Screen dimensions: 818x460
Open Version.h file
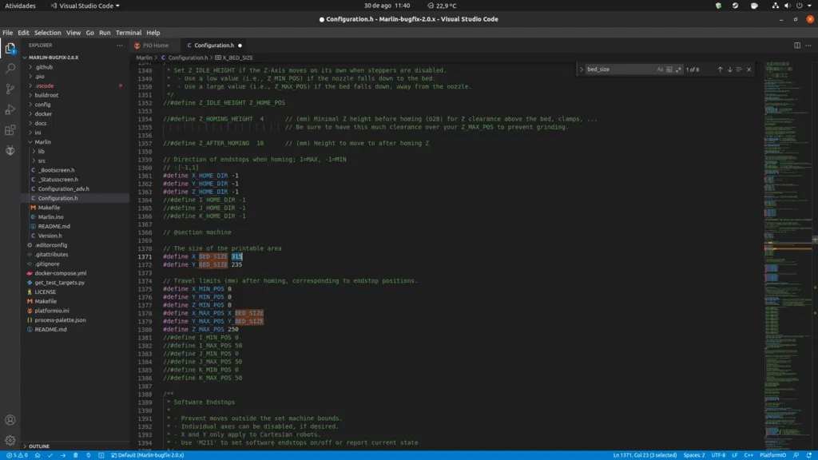[50, 236]
